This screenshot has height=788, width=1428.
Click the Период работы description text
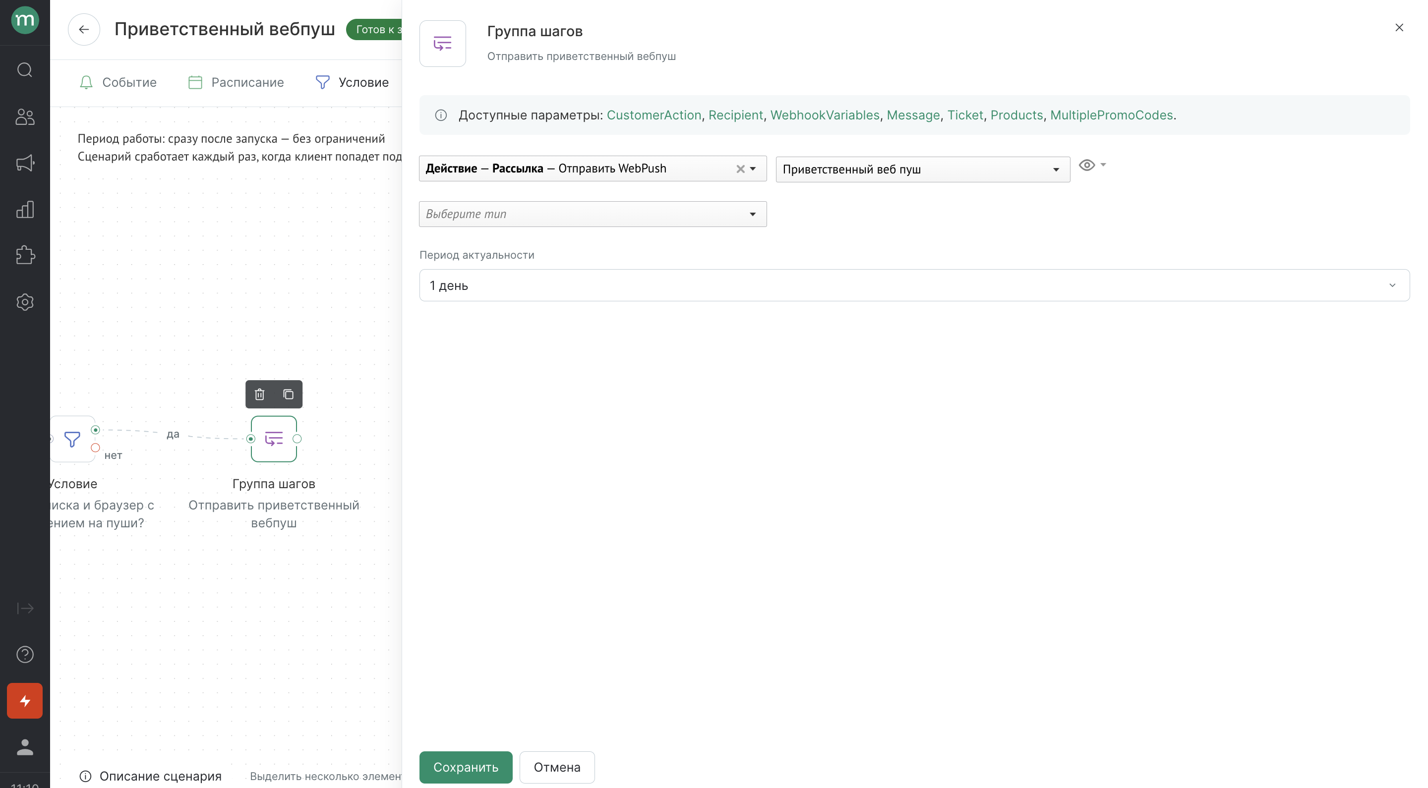pos(231,139)
